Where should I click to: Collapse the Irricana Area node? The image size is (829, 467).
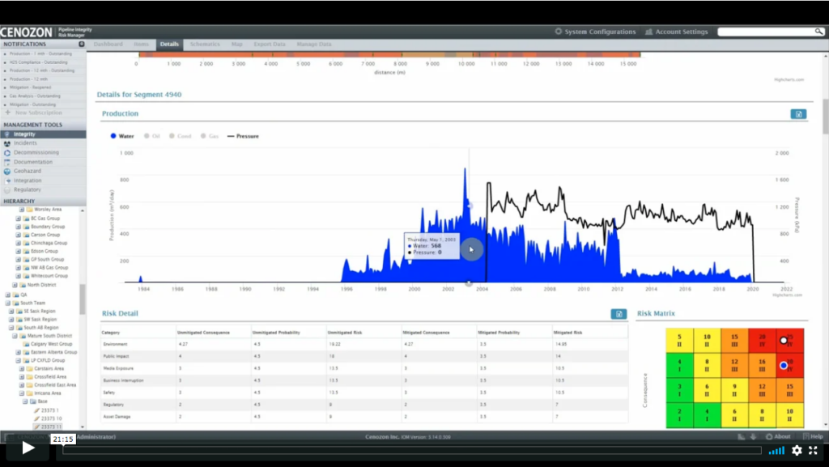pyautogui.click(x=22, y=393)
